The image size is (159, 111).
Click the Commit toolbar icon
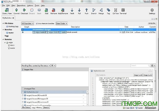pyautogui.click(x=16, y=11)
